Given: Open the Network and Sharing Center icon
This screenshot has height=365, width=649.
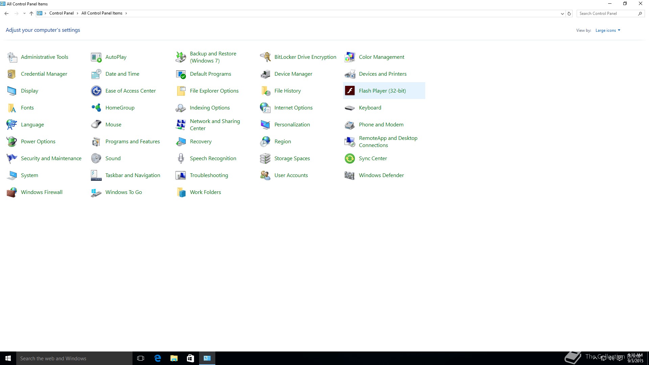Looking at the screenshot, I should (x=181, y=125).
